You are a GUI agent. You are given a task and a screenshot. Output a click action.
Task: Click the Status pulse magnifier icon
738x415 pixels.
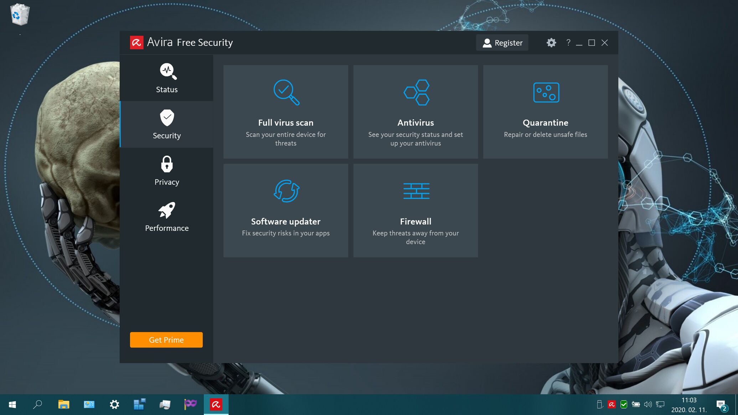(168, 71)
